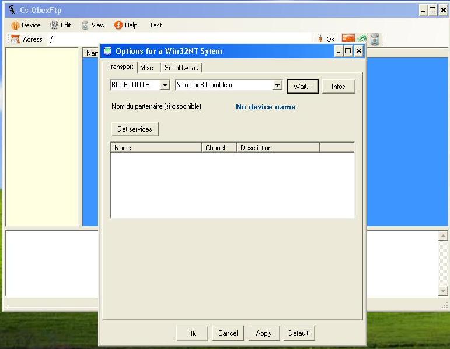The width and height of the screenshot is (450, 349).
Task: Switch to the Misc tab
Action: tap(146, 68)
